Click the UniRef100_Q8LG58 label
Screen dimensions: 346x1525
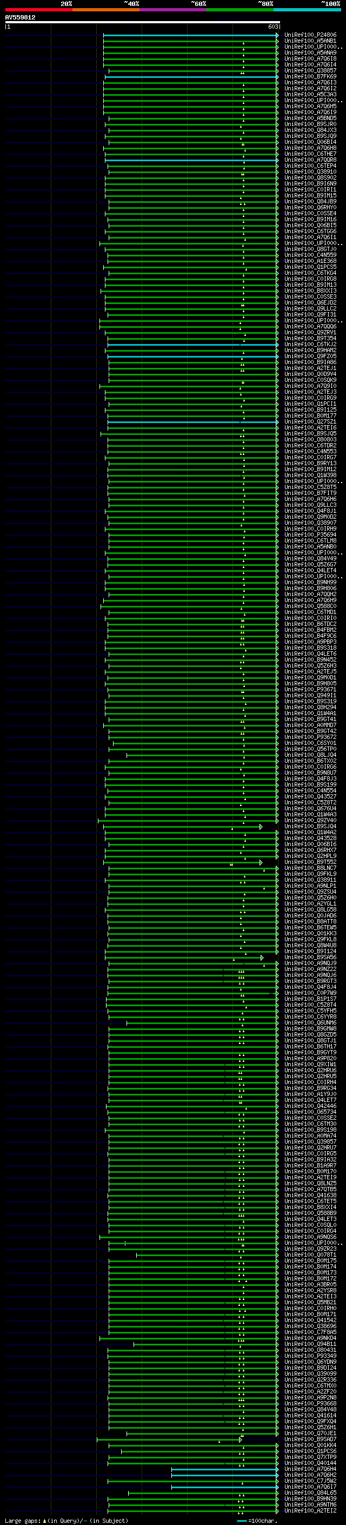coord(310,909)
